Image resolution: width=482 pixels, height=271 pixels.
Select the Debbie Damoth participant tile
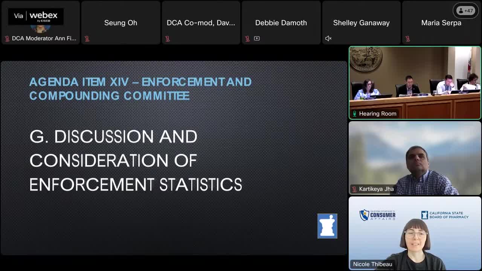click(x=281, y=23)
